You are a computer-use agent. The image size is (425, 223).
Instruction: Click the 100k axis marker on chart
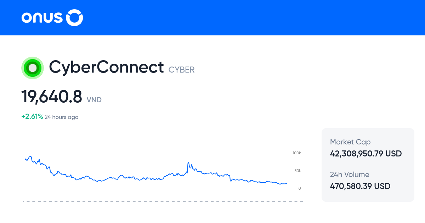coord(296,153)
